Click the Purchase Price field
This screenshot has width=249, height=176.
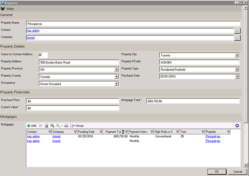[x=73, y=101]
